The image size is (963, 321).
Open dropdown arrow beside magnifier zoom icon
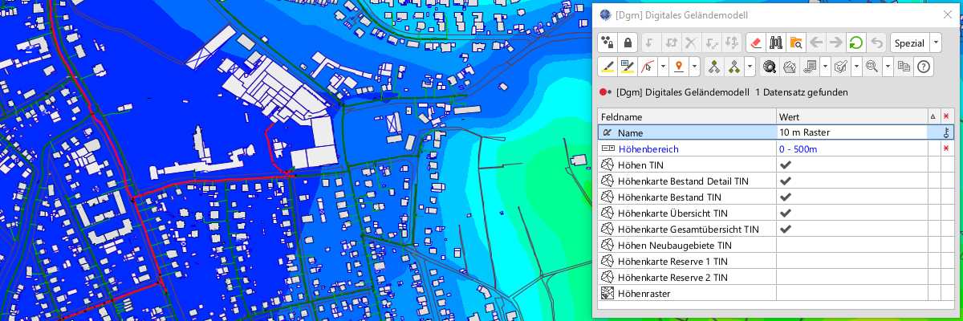[887, 67]
